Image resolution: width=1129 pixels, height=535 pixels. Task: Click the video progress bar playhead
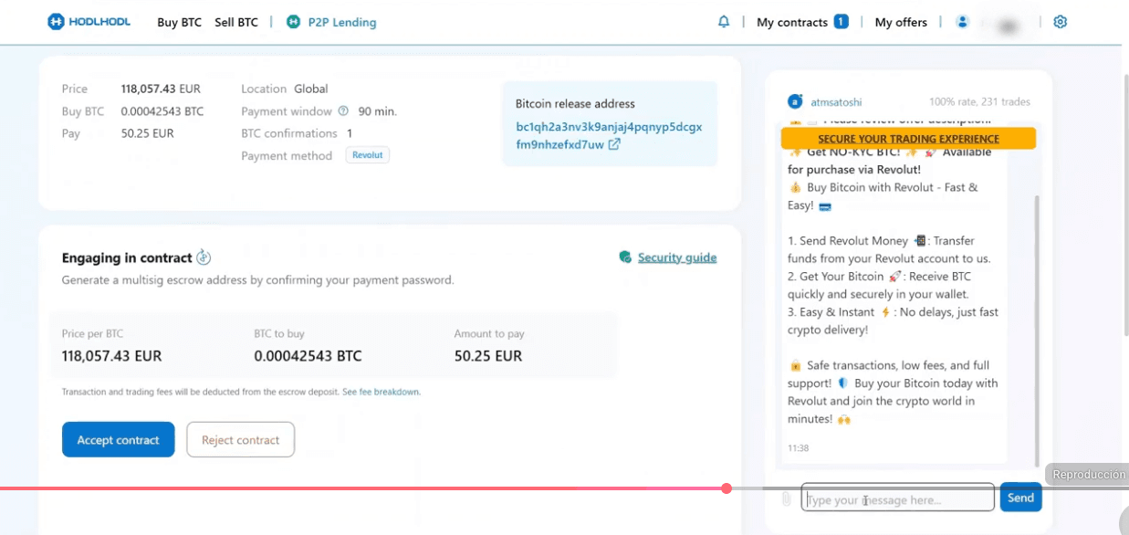coord(727,488)
